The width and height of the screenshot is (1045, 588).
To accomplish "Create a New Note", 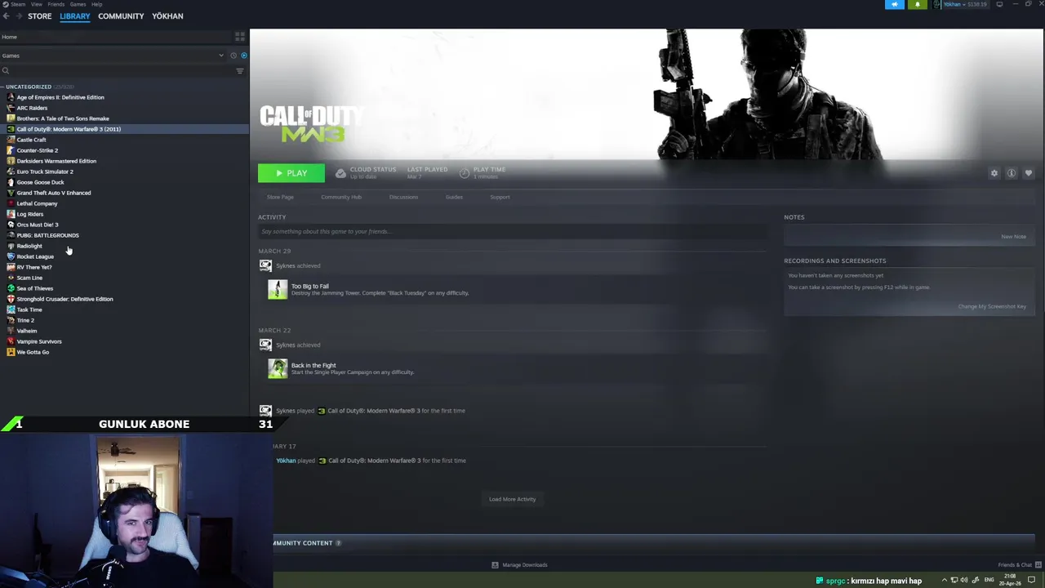I will click(x=1013, y=237).
